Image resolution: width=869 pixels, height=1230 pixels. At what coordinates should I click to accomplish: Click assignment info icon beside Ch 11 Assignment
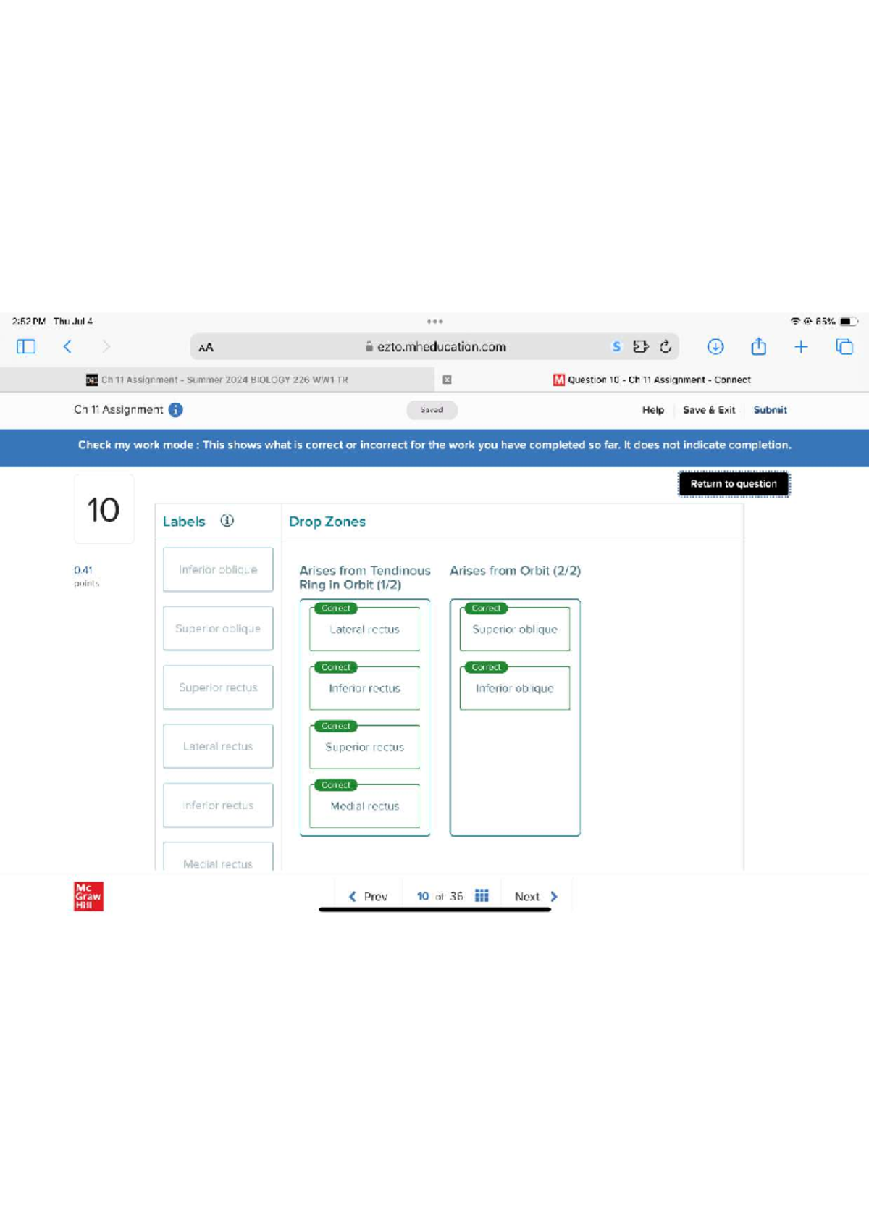(x=176, y=410)
